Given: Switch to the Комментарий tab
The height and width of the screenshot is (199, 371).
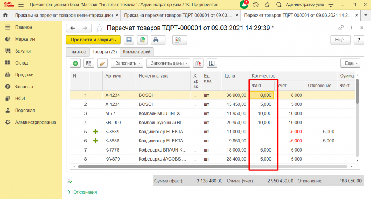Looking at the screenshot, I should click(x=136, y=52).
